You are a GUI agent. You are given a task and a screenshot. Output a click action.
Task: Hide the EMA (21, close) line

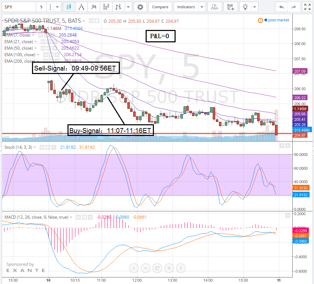pos(43,42)
